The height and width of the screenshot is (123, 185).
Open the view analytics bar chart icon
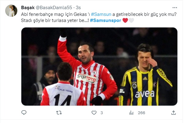(x=131, y=113)
